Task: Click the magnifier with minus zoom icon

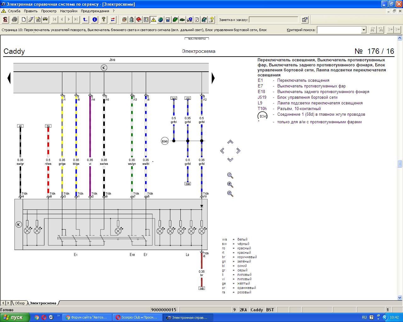Action: pos(230,194)
